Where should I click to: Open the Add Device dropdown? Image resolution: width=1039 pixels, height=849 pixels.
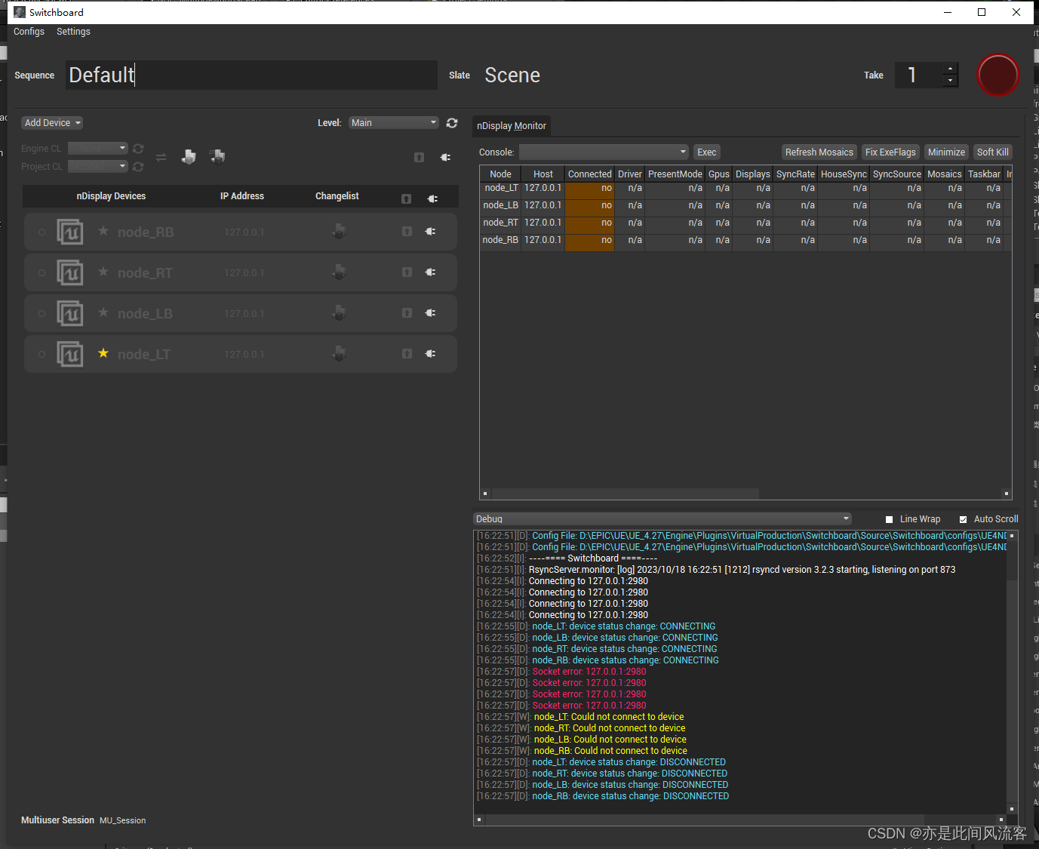click(x=51, y=122)
